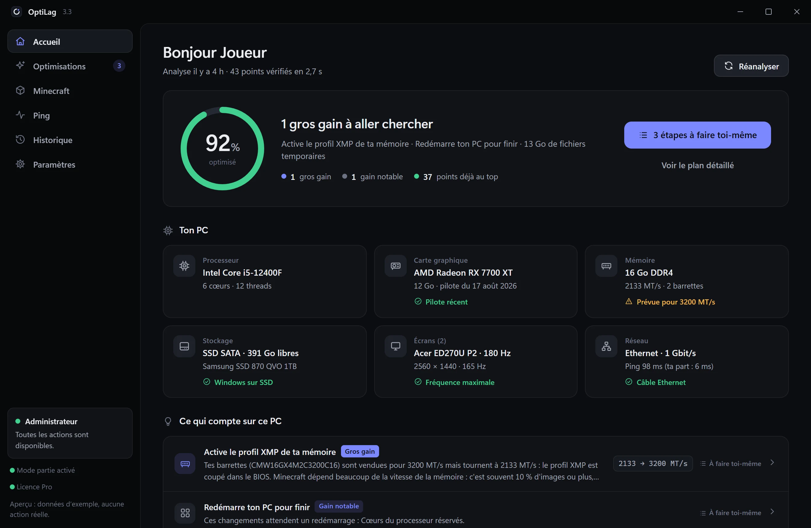Image resolution: width=811 pixels, height=528 pixels.
Task: Click the memory icon in the XMP row
Action: tap(185, 464)
